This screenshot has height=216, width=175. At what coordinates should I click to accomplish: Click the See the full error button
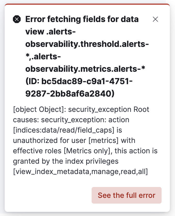[126, 195]
